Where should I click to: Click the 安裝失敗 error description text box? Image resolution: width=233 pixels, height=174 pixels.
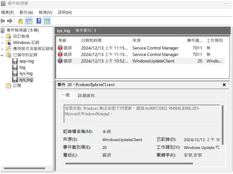[x=142, y=114]
